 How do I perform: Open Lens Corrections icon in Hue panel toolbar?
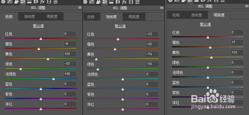pos(36,2)
